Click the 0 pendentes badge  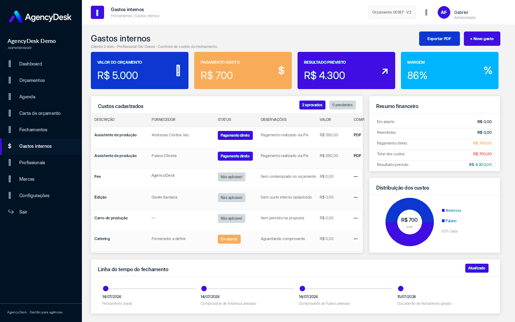(x=343, y=105)
